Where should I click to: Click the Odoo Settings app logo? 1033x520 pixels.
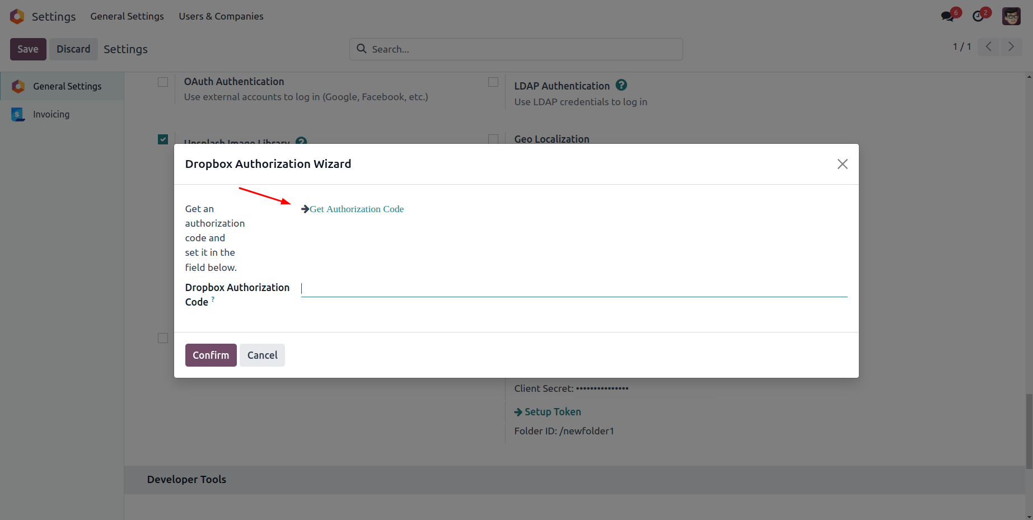click(x=17, y=16)
